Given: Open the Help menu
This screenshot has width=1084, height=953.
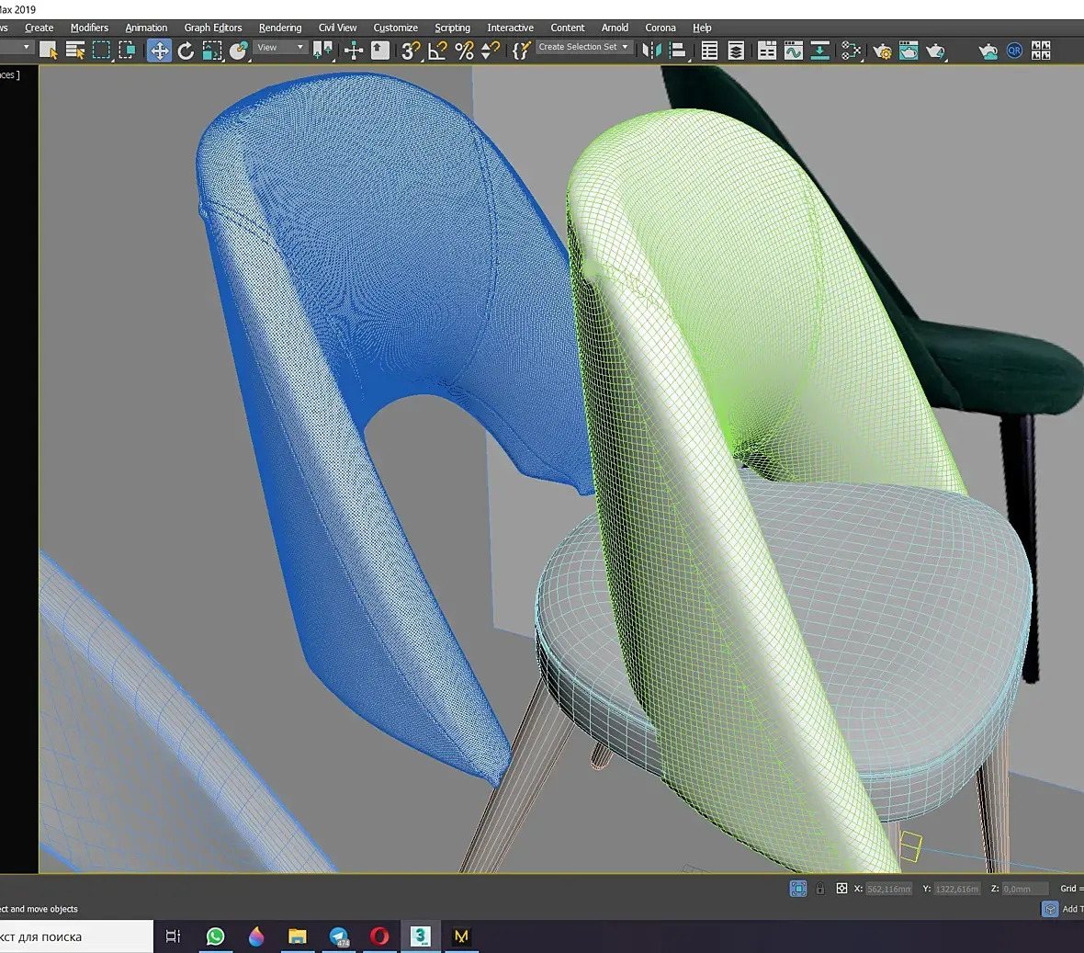Looking at the screenshot, I should pos(702,28).
